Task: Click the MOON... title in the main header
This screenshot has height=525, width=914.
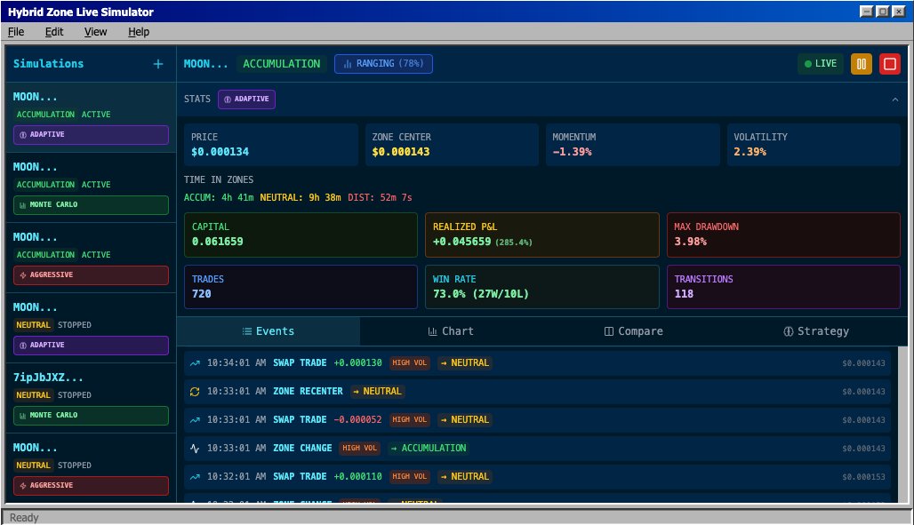Action: point(205,64)
